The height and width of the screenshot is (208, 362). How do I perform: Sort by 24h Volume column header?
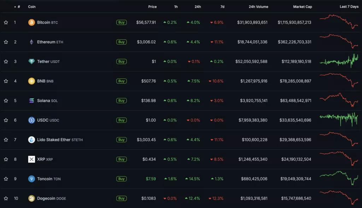coord(258,7)
